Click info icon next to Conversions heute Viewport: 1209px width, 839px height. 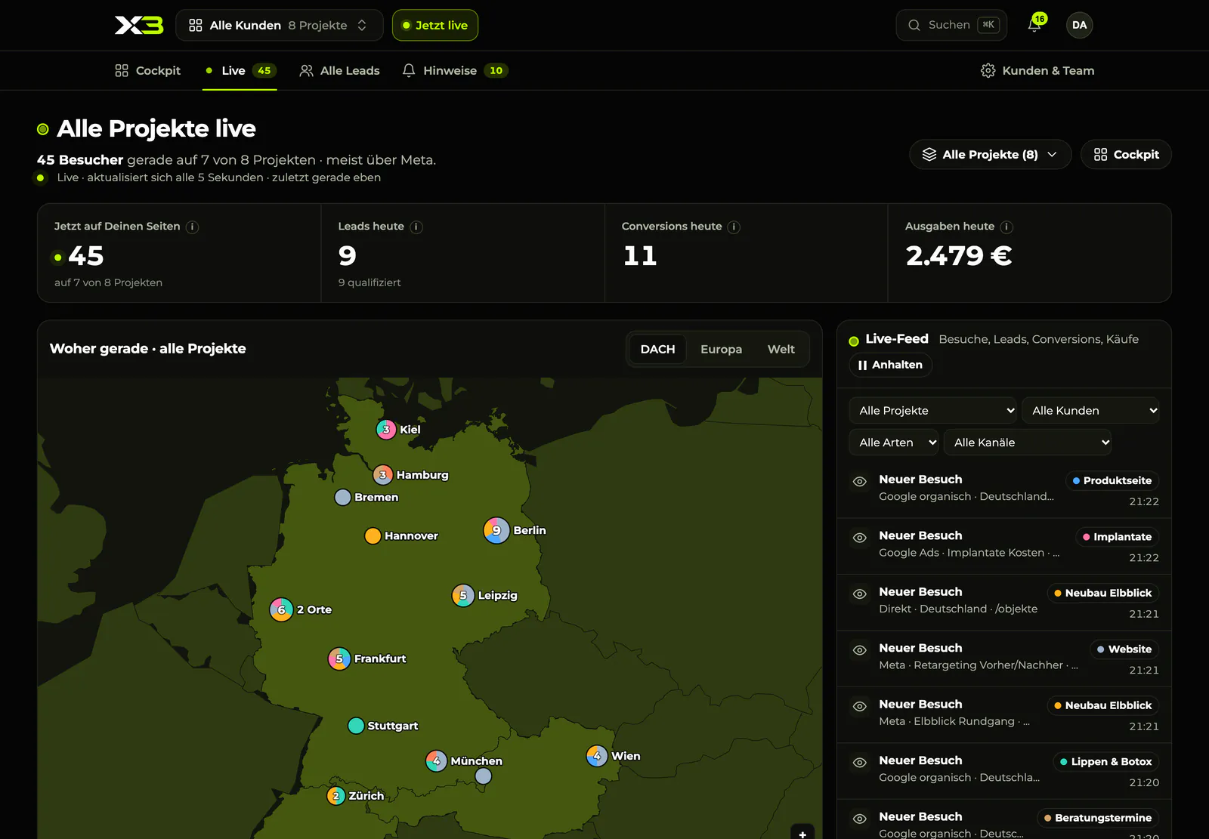(x=734, y=227)
